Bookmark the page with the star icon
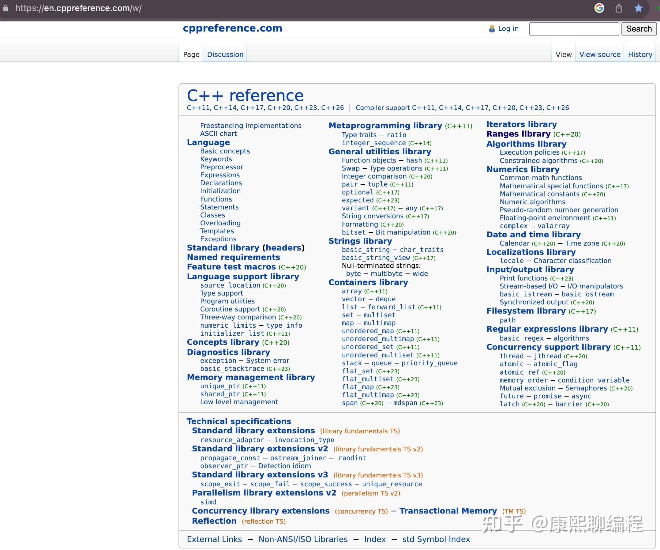Screen dimensions: 660x550 [x=639, y=8]
